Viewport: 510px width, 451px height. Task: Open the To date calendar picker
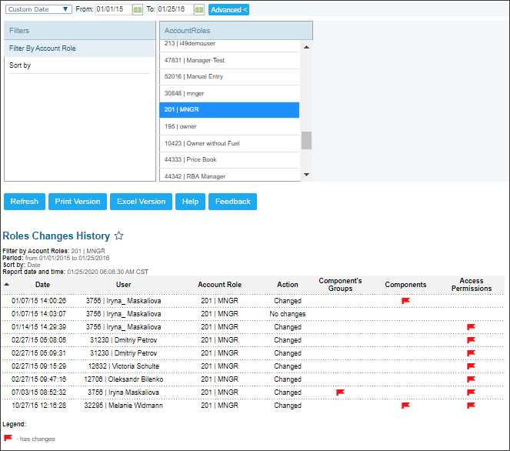198,10
